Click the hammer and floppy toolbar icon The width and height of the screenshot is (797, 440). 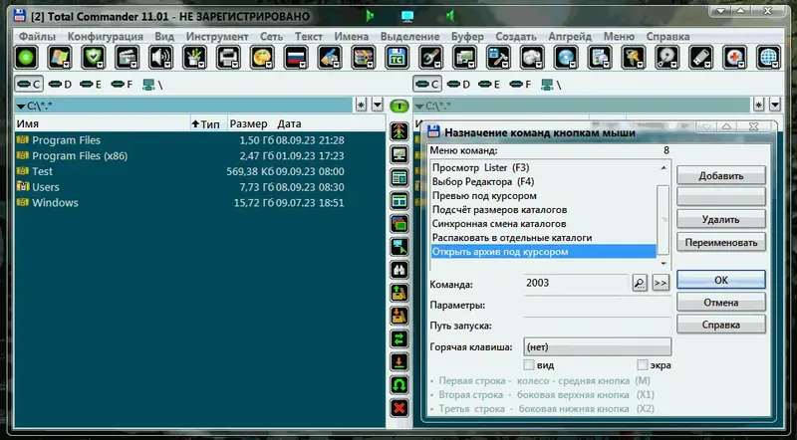tap(499, 58)
